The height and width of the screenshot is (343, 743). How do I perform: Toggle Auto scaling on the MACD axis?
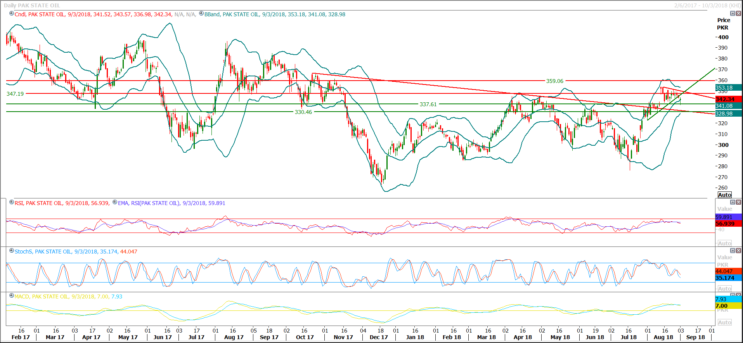point(724,322)
